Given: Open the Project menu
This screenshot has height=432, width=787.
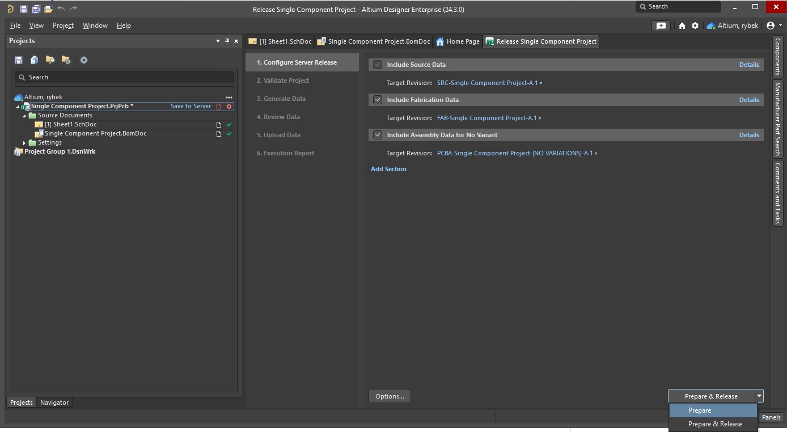Looking at the screenshot, I should (63, 26).
